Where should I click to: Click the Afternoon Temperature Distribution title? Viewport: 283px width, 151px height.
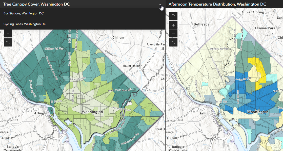(x=217, y=4)
